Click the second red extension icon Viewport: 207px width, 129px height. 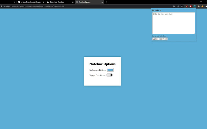(191, 6)
